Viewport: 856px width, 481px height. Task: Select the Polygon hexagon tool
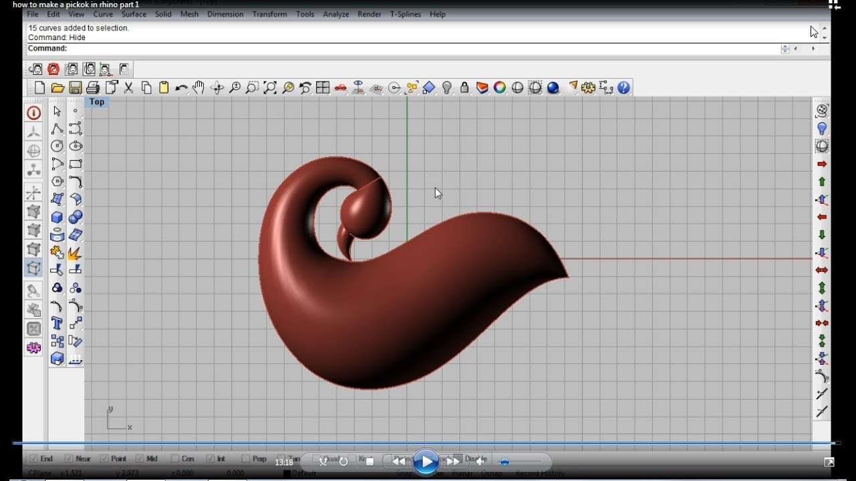(57, 181)
